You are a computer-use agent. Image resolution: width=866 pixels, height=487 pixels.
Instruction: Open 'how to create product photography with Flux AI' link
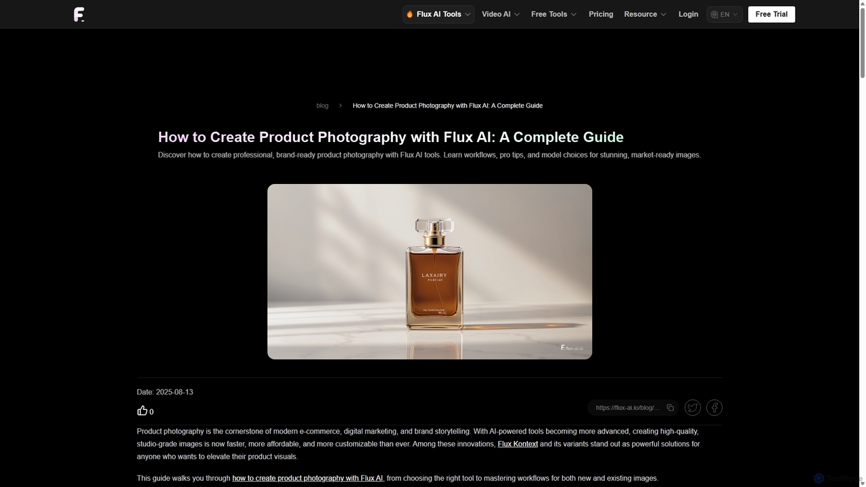[307, 478]
